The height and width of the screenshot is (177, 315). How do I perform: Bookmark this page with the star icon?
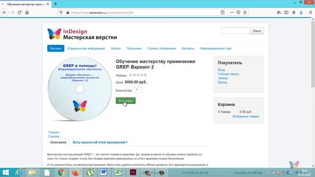pyautogui.click(x=245, y=12)
